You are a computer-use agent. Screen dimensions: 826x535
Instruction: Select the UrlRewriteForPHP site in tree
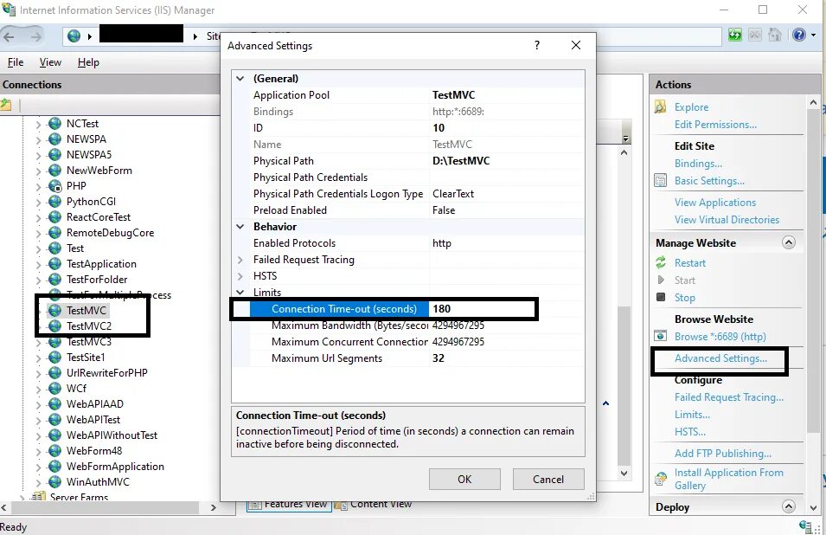point(107,372)
